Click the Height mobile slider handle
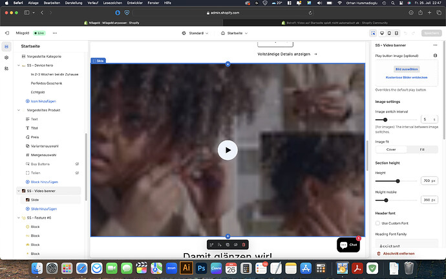The image size is (446, 279). pos(386,200)
